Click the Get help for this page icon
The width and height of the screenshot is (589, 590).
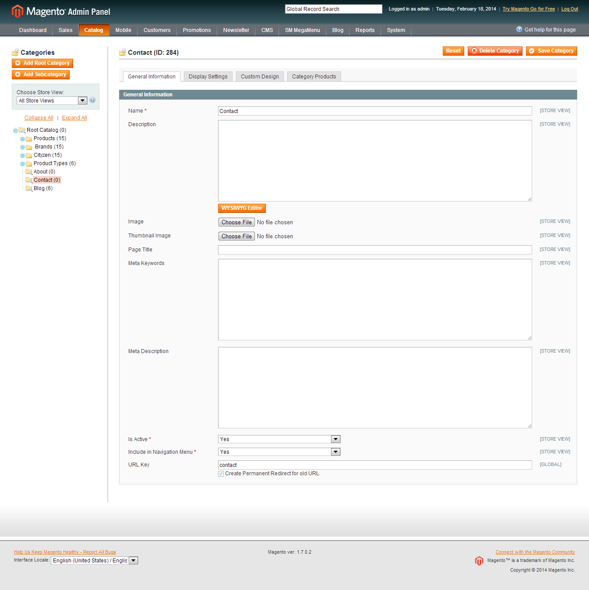(519, 29)
